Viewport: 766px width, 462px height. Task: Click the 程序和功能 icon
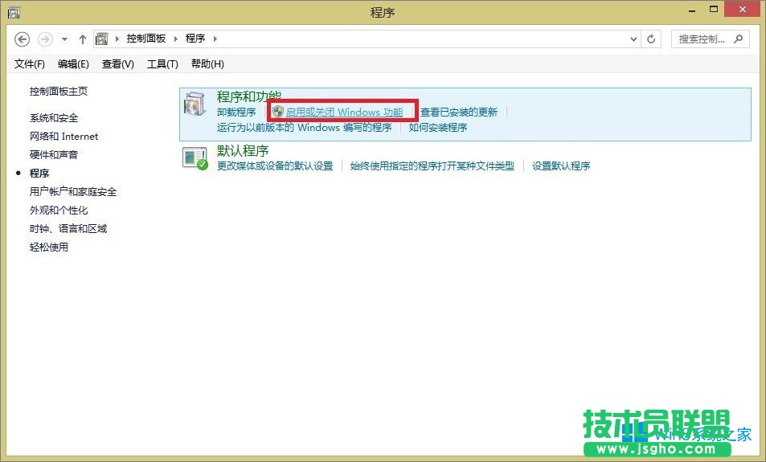click(195, 104)
